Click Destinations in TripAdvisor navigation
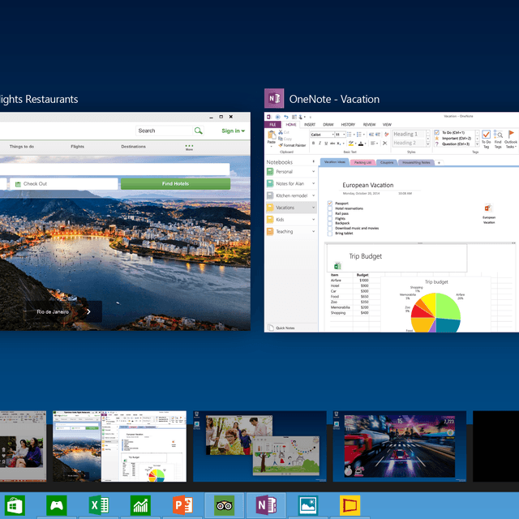The width and height of the screenshot is (519, 519). pyautogui.click(x=133, y=146)
